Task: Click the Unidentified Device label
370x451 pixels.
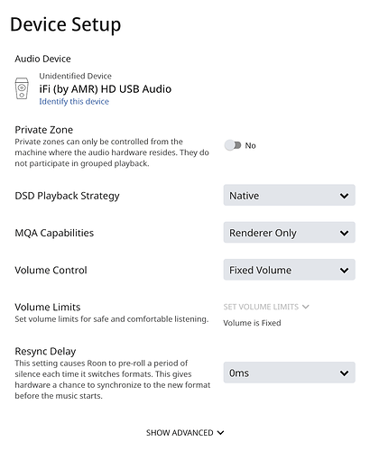Action: point(75,76)
